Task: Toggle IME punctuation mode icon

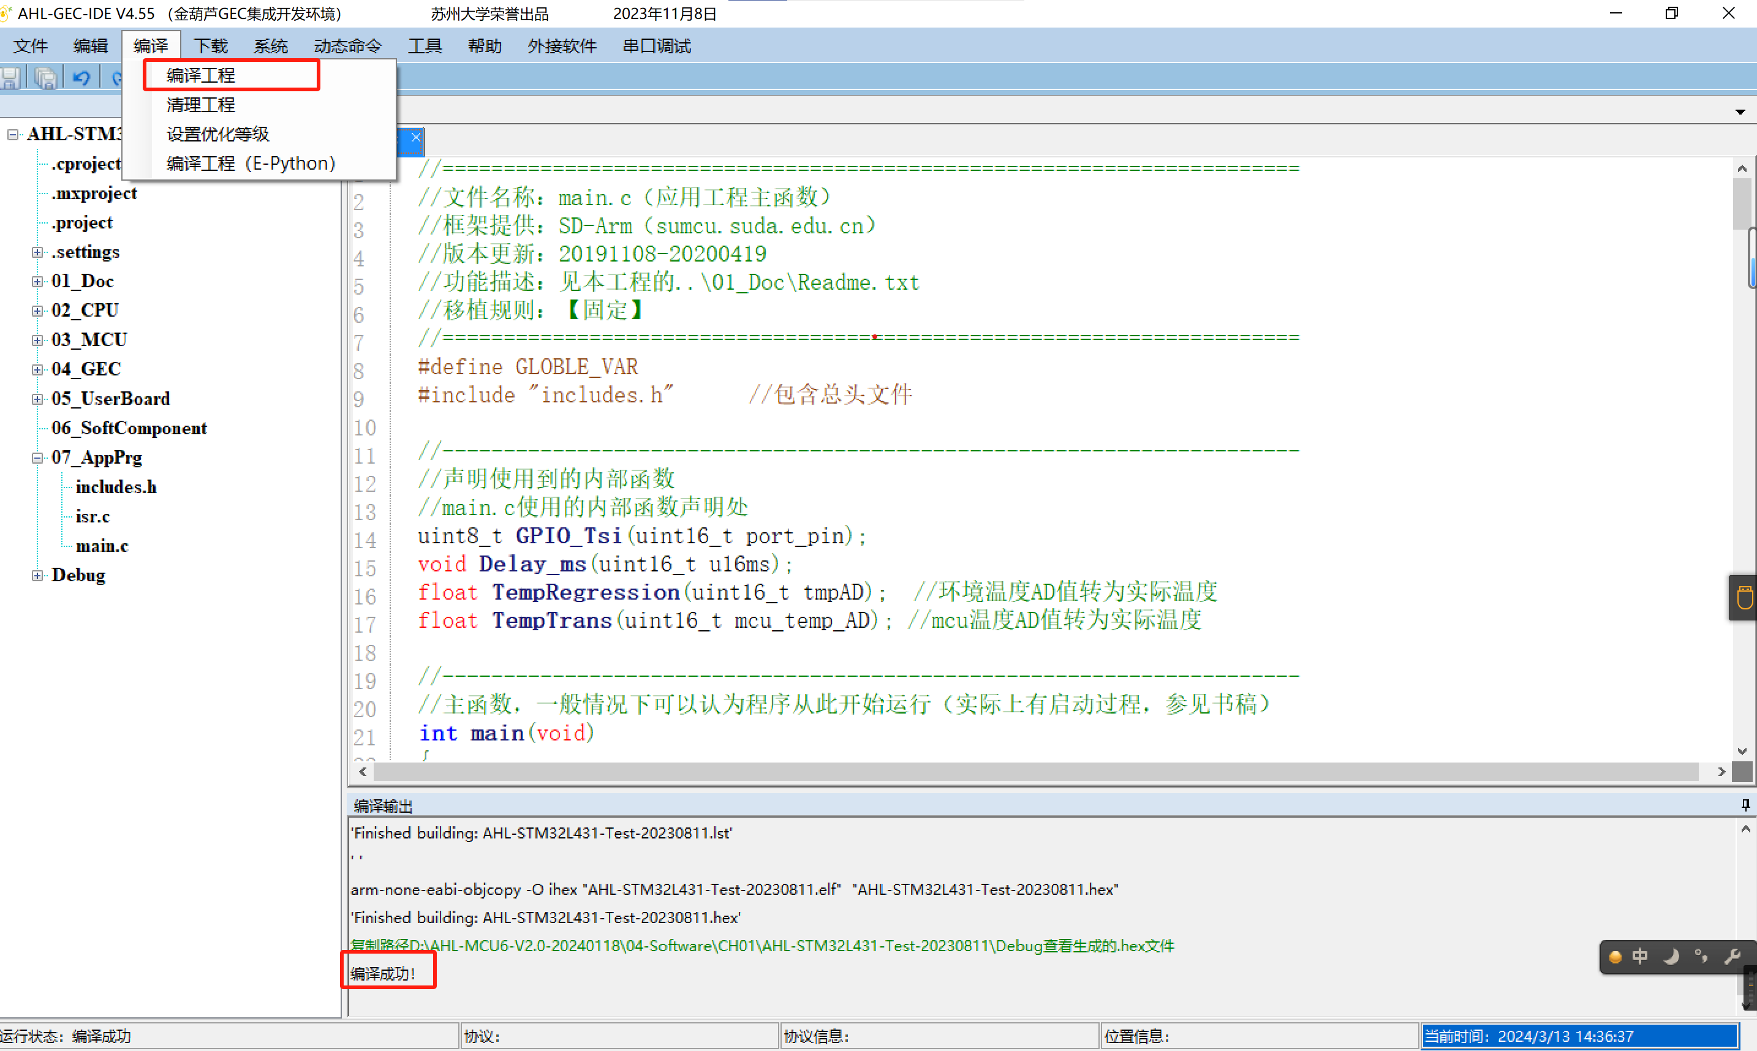Action: 1701,957
